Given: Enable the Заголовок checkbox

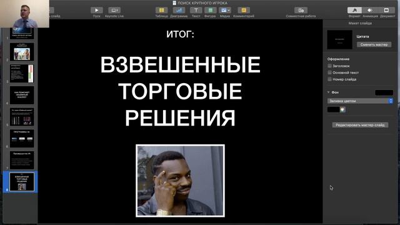Looking at the screenshot, I should tap(329, 66).
